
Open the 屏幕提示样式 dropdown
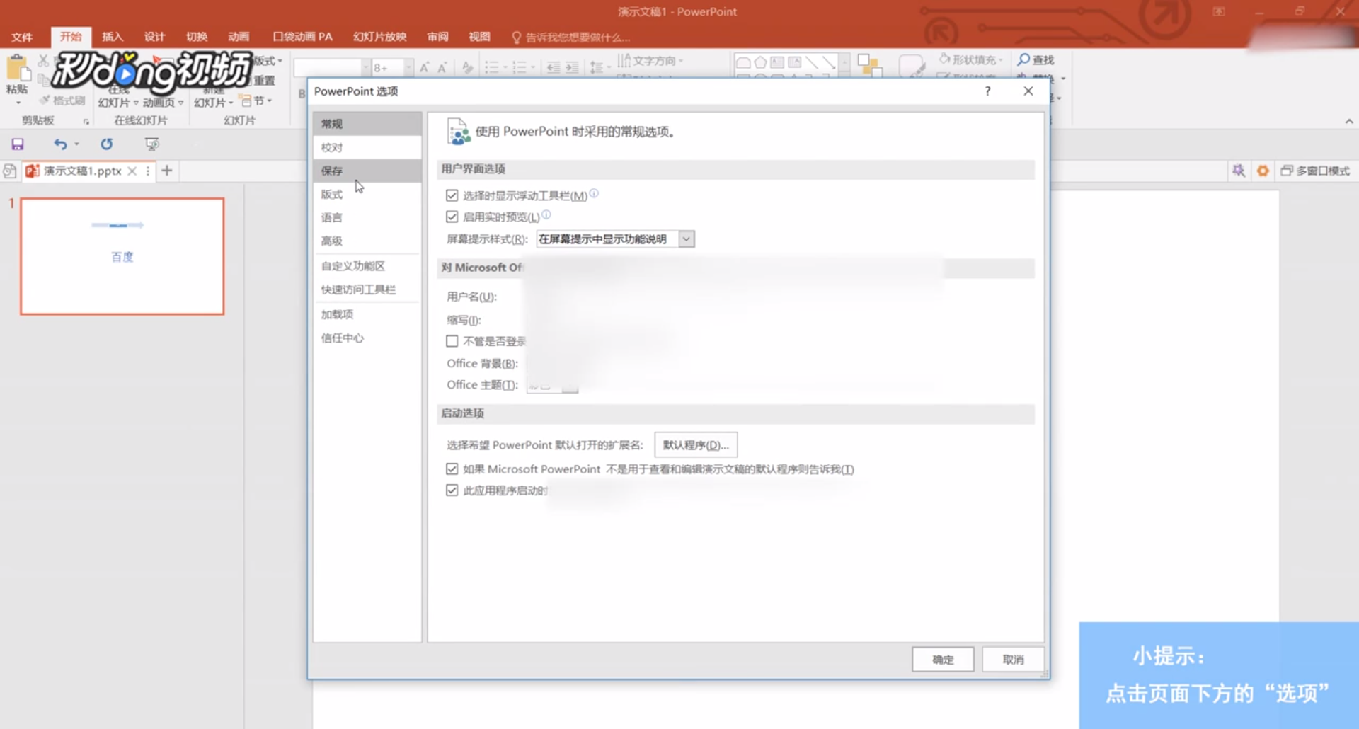point(686,239)
